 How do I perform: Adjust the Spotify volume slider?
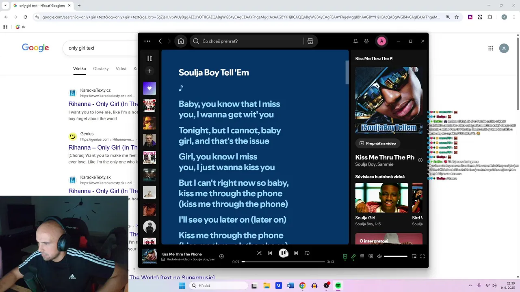pos(395,256)
